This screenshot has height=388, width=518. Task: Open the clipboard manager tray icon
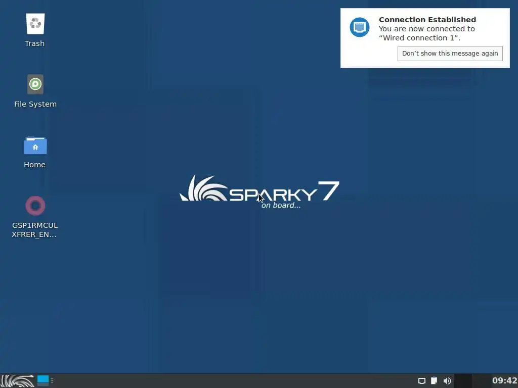tap(434, 381)
